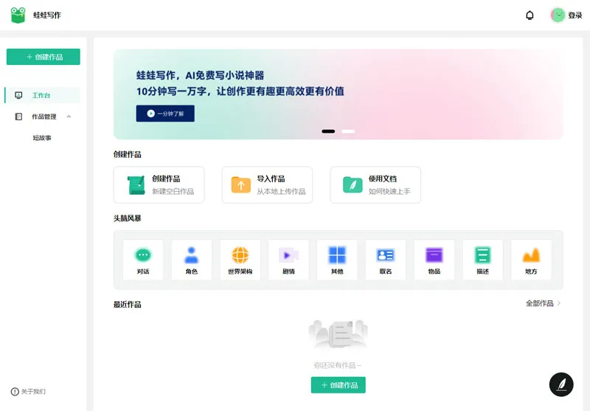This screenshot has width=590, height=411.
Task: Click the 关于我们 info icon
Action: click(15, 391)
